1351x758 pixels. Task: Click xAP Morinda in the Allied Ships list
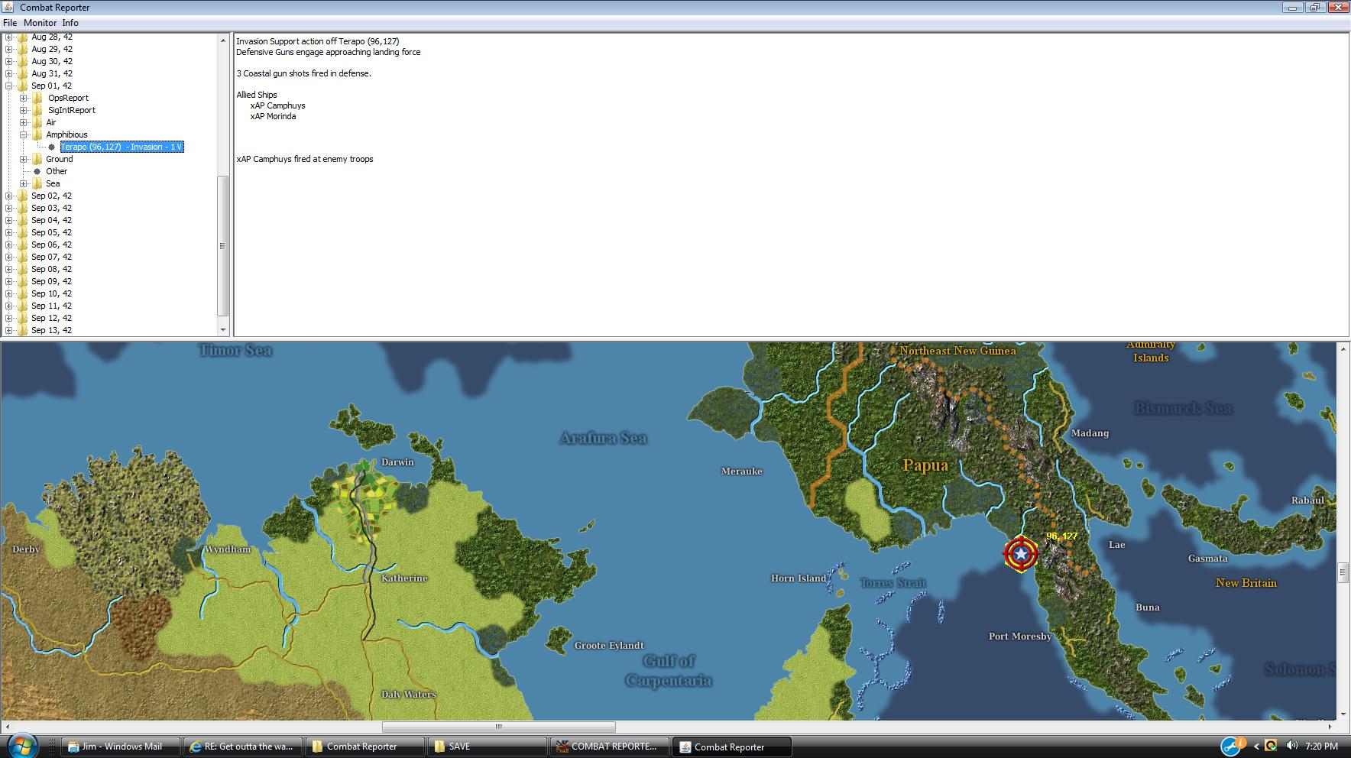click(x=273, y=116)
